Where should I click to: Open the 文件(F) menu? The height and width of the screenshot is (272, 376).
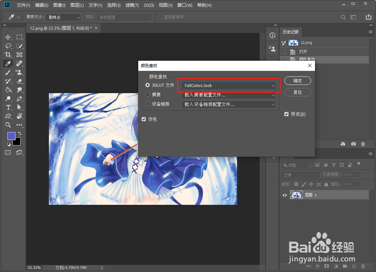tap(23, 5)
